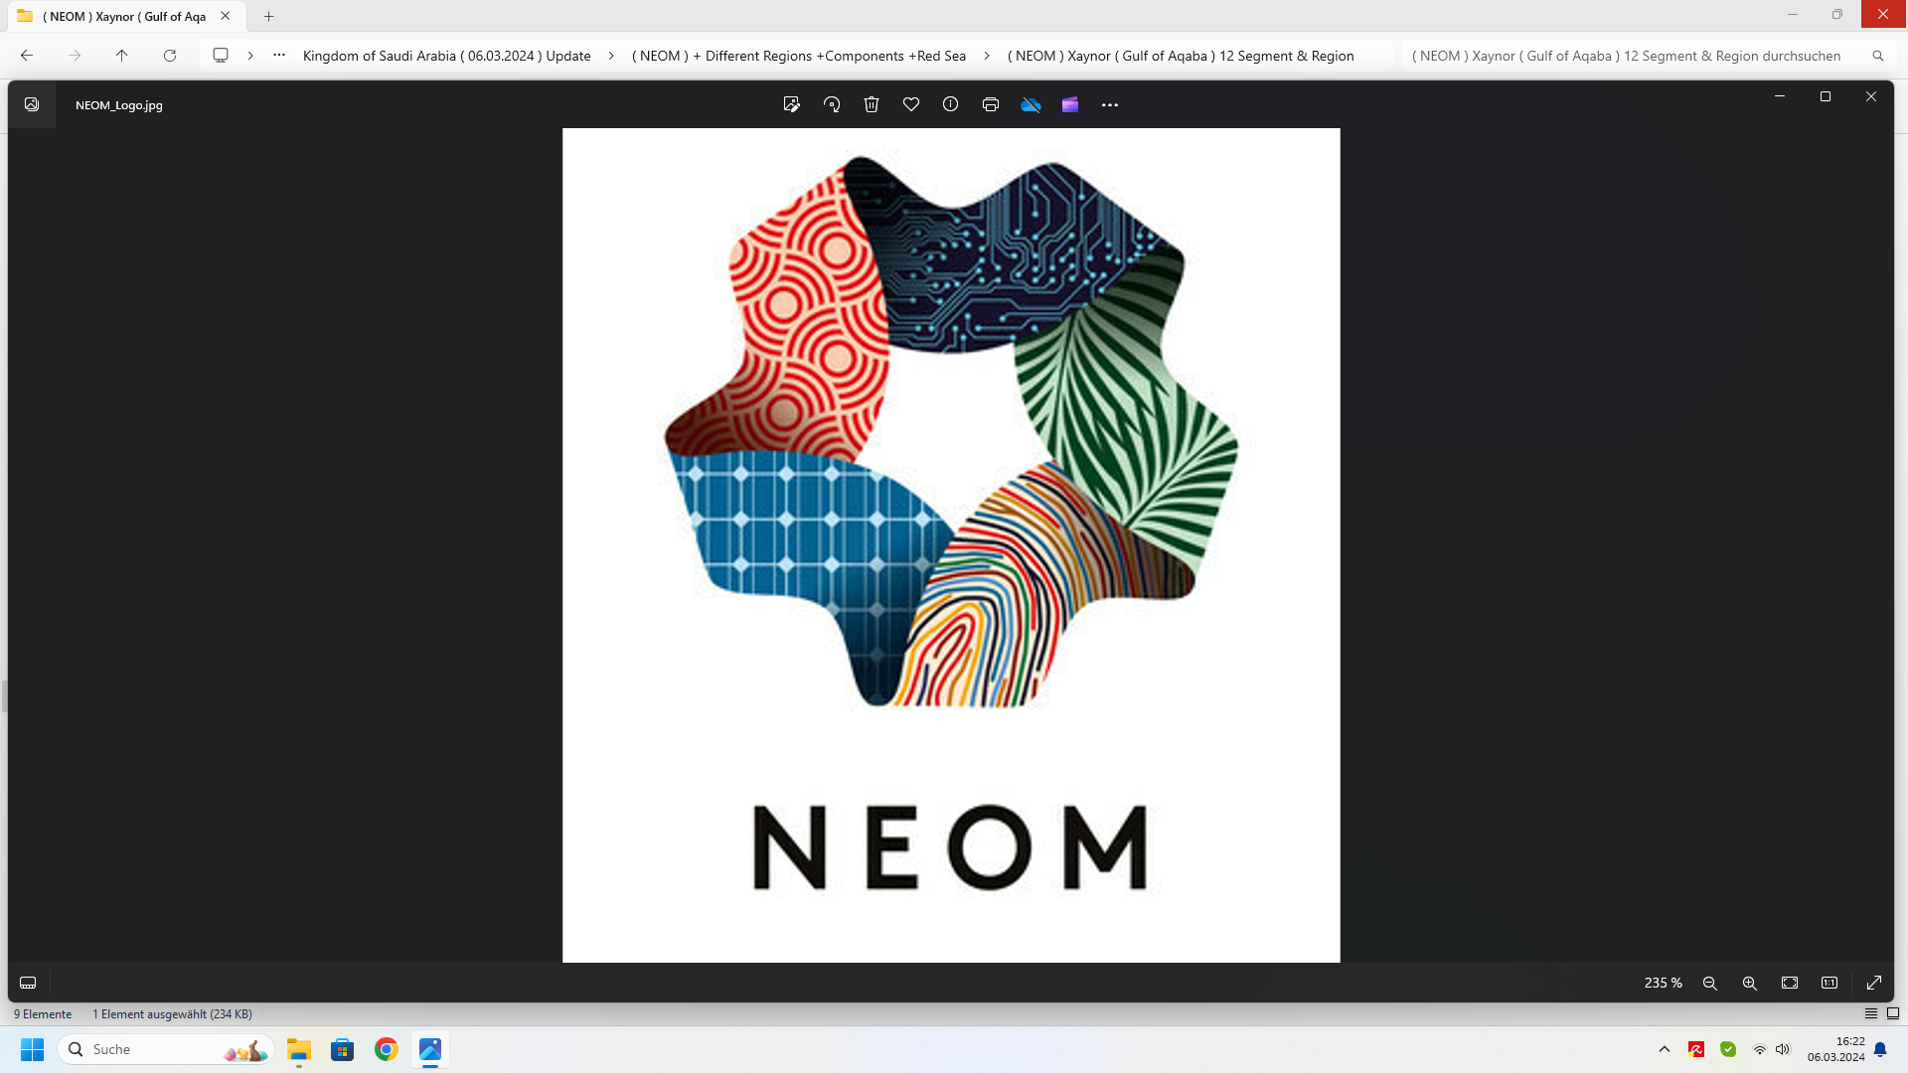Open the Windows Start menu
This screenshot has width=1908, height=1073.
click(32, 1049)
